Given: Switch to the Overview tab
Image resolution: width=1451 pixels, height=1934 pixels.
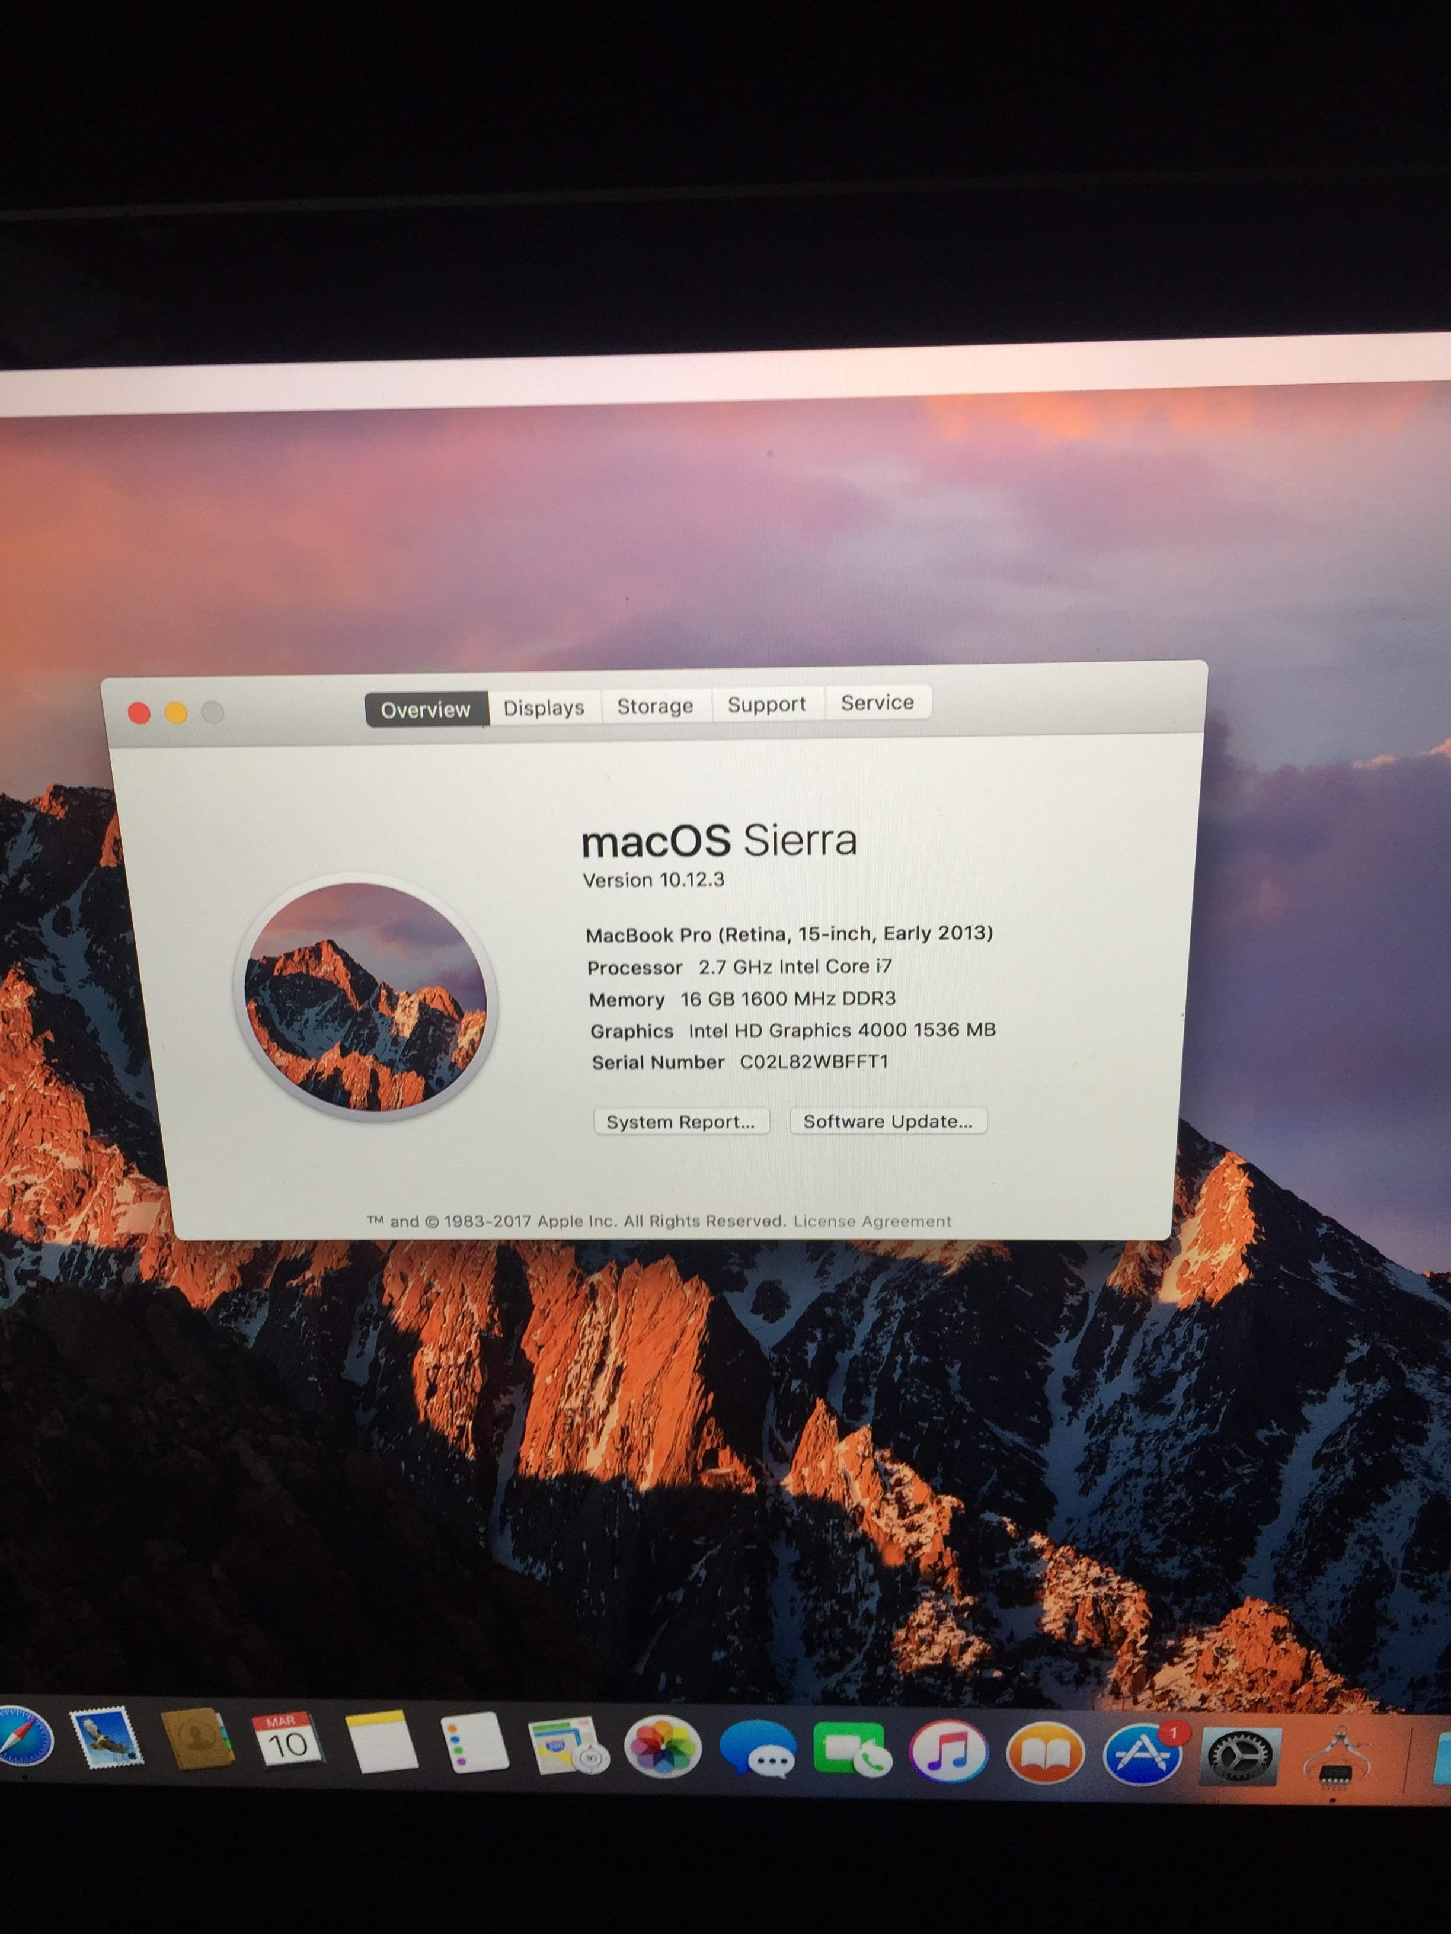Looking at the screenshot, I should [x=426, y=709].
